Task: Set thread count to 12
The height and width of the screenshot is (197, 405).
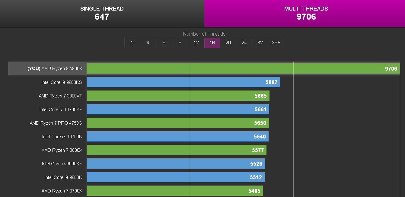Action: pyautogui.click(x=196, y=43)
